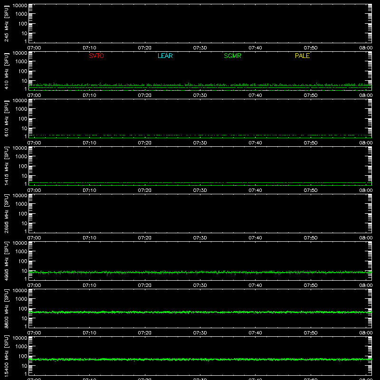Click the 07:20 label under 410 MHz plot
The image size is (380, 380).
pyautogui.click(x=145, y=95)
